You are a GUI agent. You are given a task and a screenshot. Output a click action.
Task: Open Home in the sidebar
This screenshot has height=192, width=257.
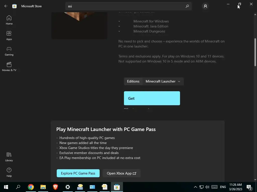coord(9,20)
